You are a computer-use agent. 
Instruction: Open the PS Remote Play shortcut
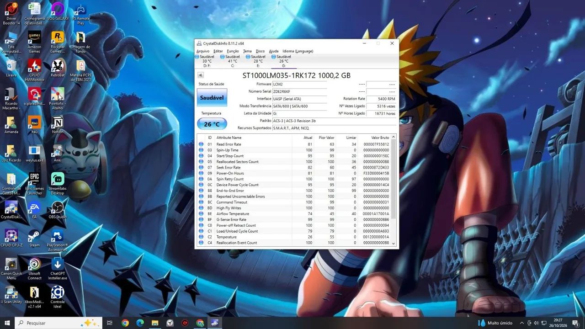(x=80, y=14)
